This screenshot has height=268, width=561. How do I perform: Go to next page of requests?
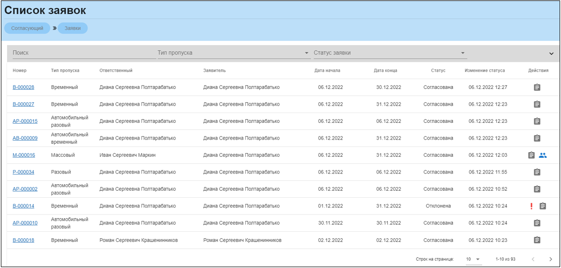551,259
